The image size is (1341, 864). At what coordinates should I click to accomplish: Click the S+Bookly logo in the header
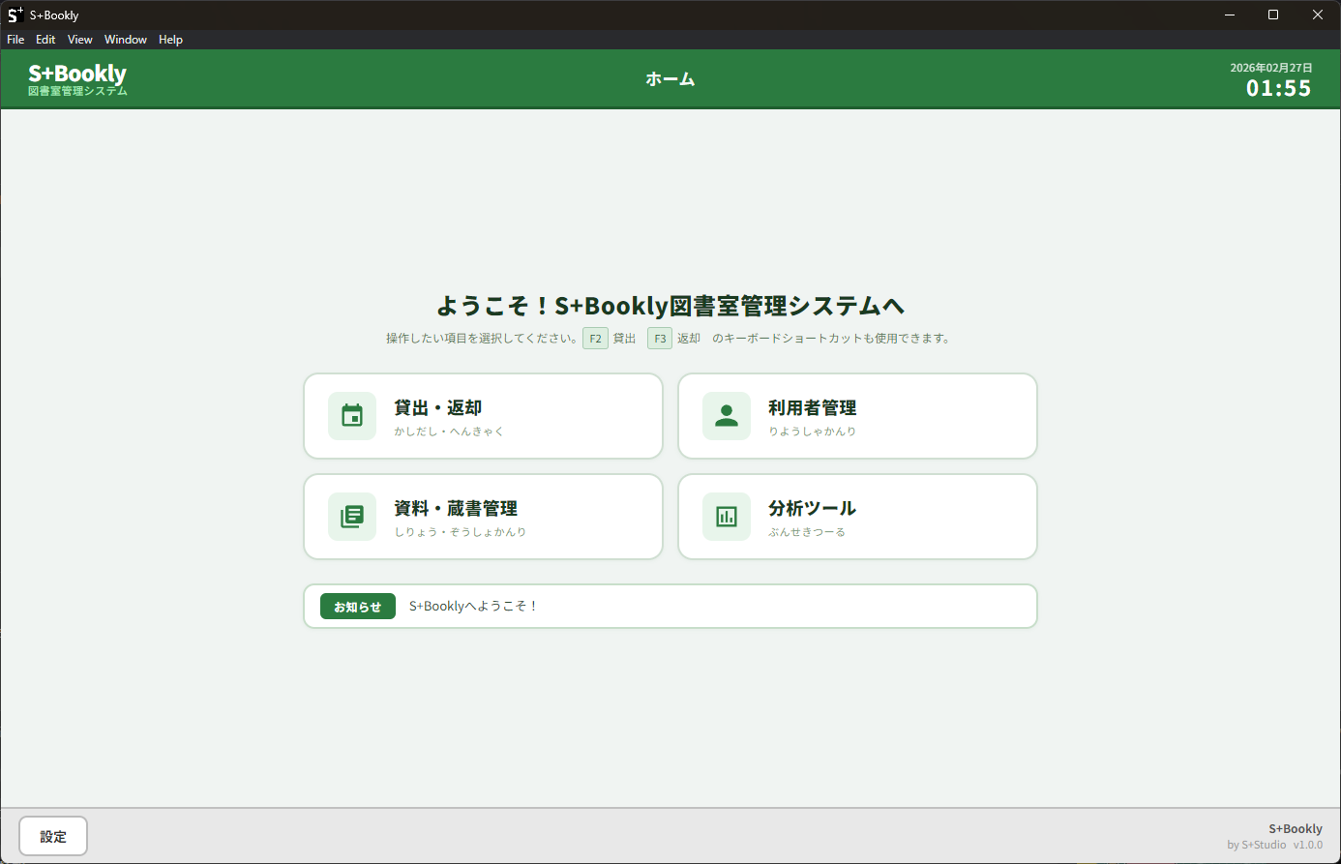click(x=77, y=78)
